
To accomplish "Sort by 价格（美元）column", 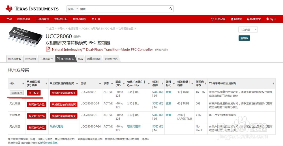I will (x=149, y=84).
